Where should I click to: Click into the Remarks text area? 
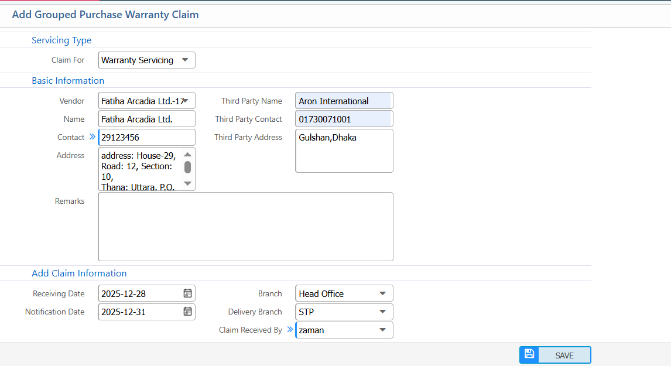(x=245, y=227)
